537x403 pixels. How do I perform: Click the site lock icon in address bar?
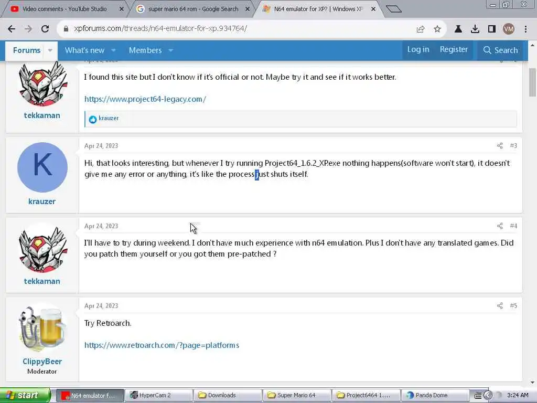pyautogui.click(x=66, y=29)
